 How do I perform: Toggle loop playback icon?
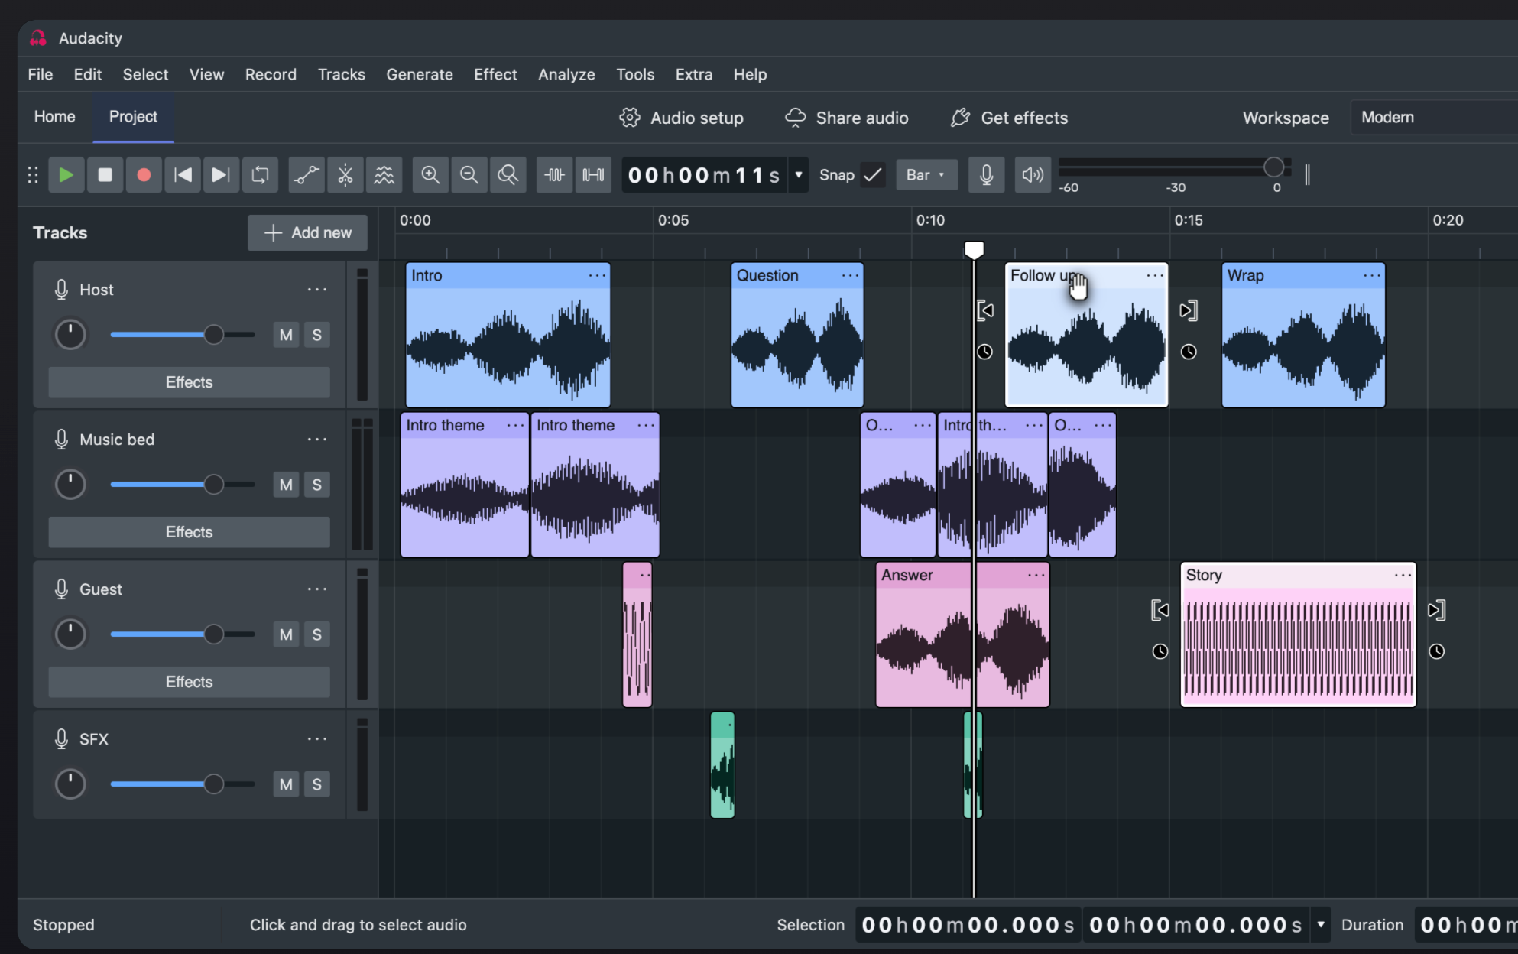click(260, 175)
